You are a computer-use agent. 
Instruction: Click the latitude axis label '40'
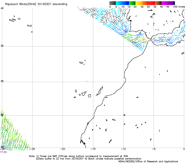point(2,8)
